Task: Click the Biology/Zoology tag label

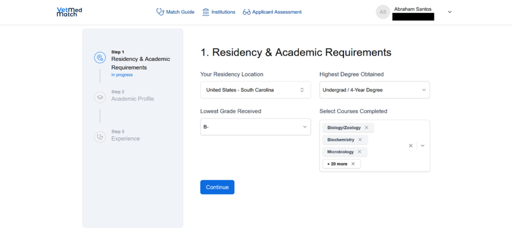Action: coord(344,128)
